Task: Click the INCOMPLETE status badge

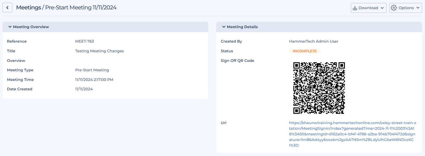Action: pos(305,51)
